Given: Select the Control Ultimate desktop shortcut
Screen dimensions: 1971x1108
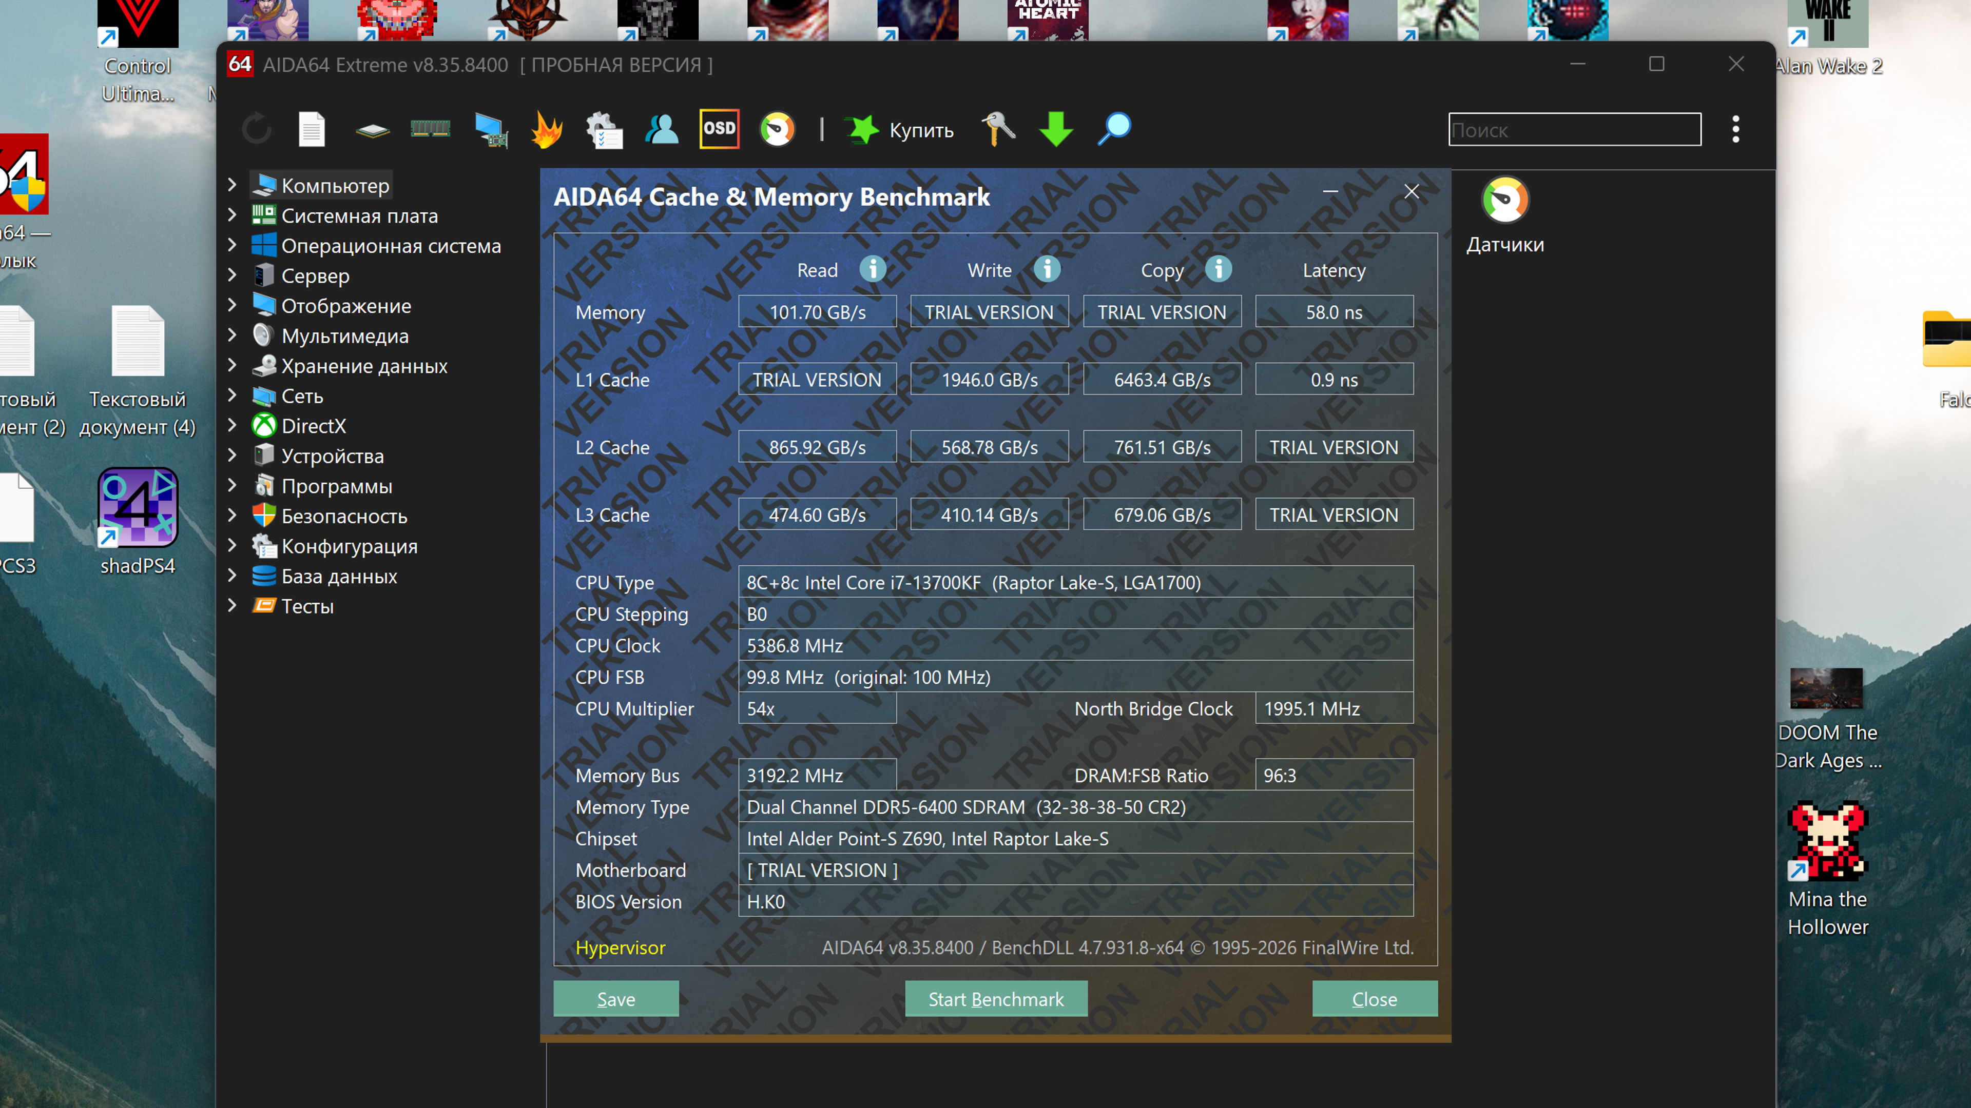Looking at the screenshot, I should [x=138, y=52].
